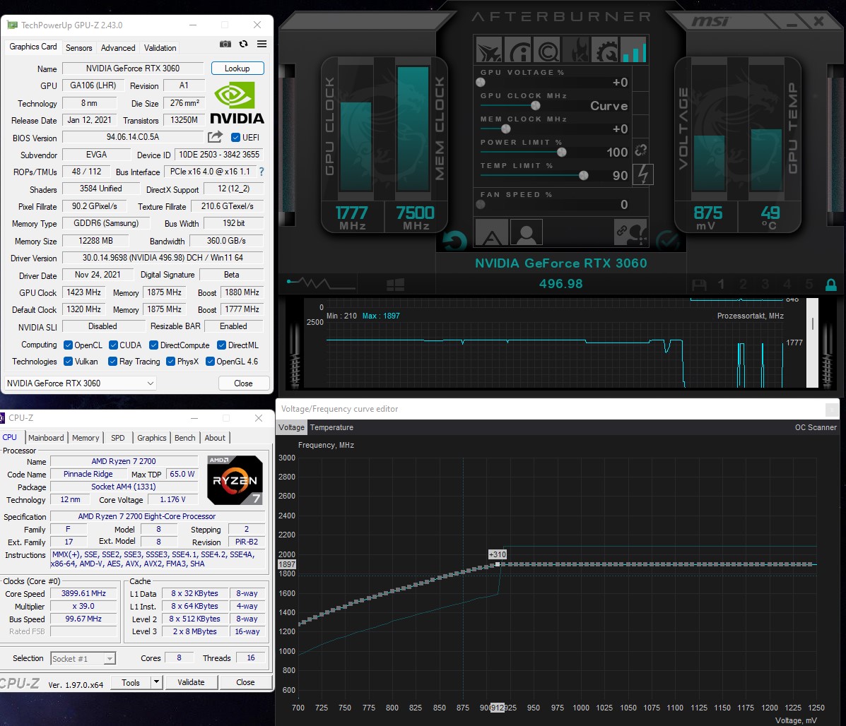846x726 pixels.
Task: Toggle the power and temp limit link icon
Action: tap(640, 150)
